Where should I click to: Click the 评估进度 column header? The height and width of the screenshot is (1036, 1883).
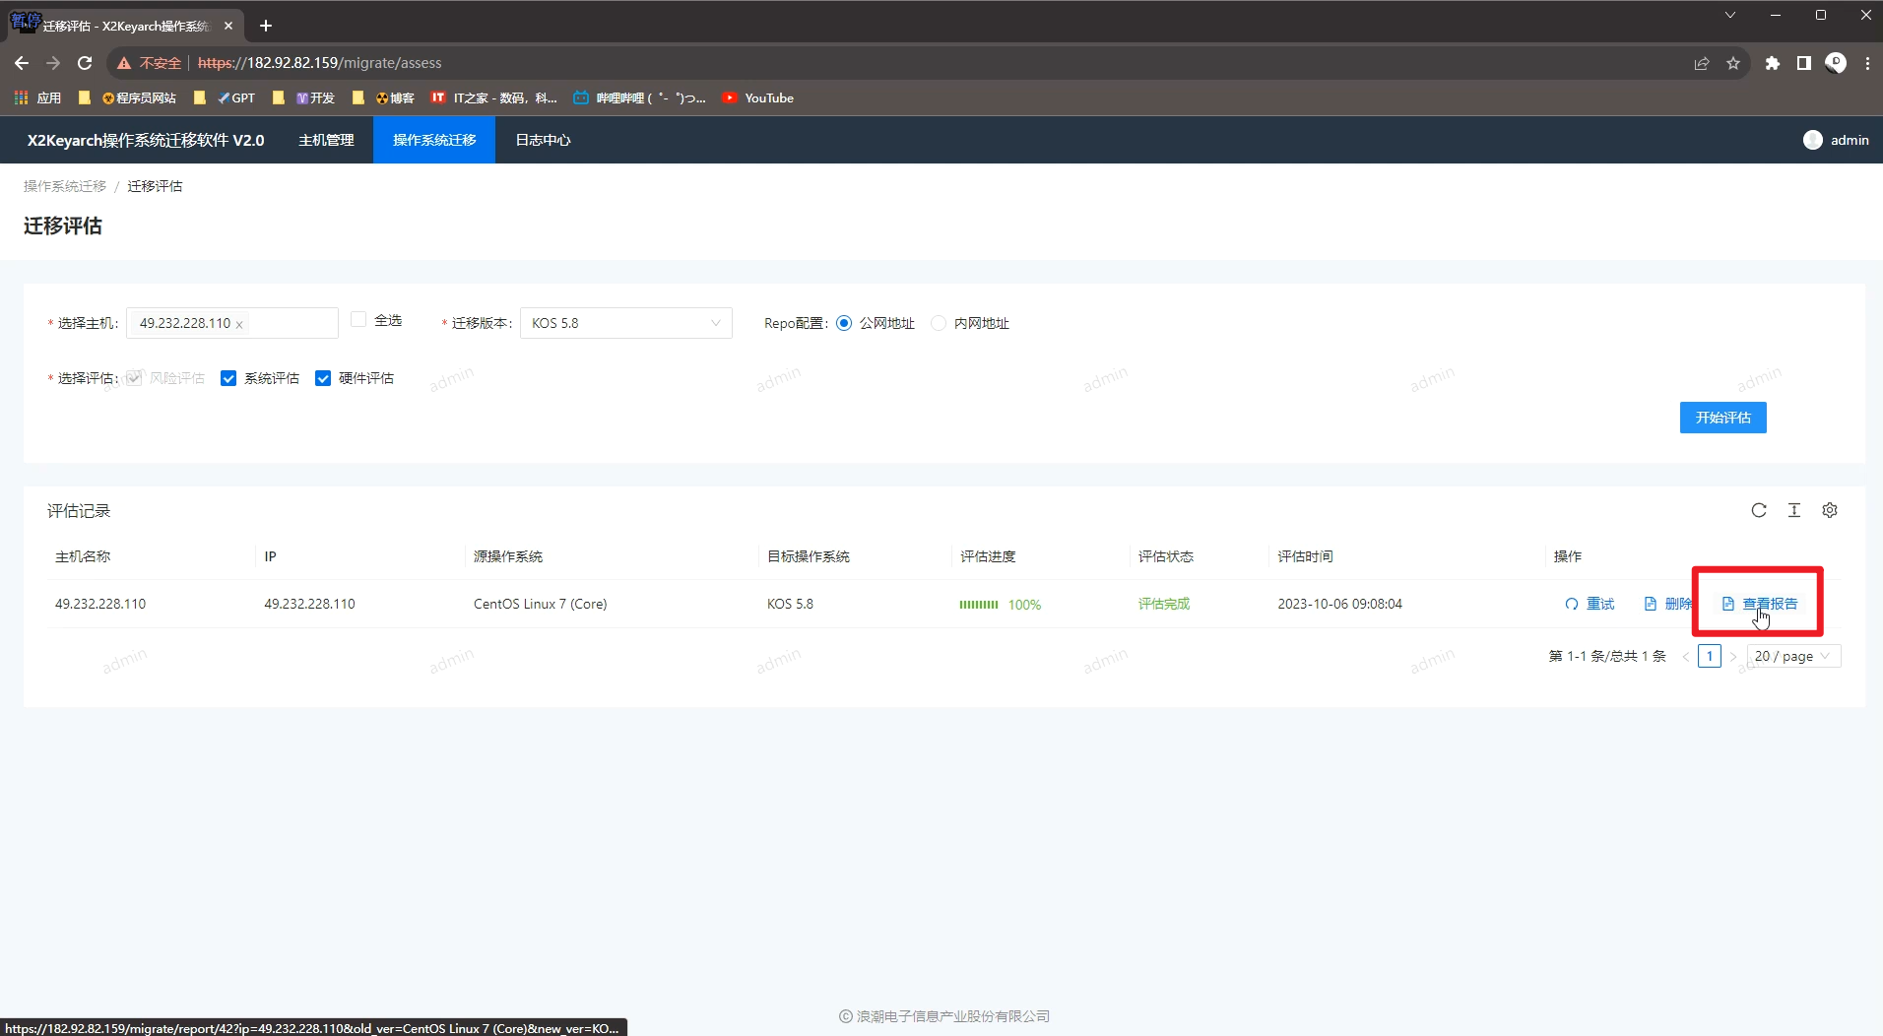click(988, 556)
